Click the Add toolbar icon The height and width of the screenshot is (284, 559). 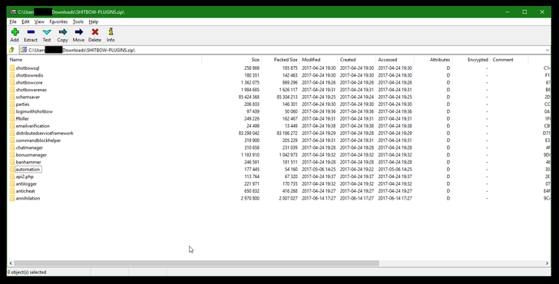coord(15,32)
